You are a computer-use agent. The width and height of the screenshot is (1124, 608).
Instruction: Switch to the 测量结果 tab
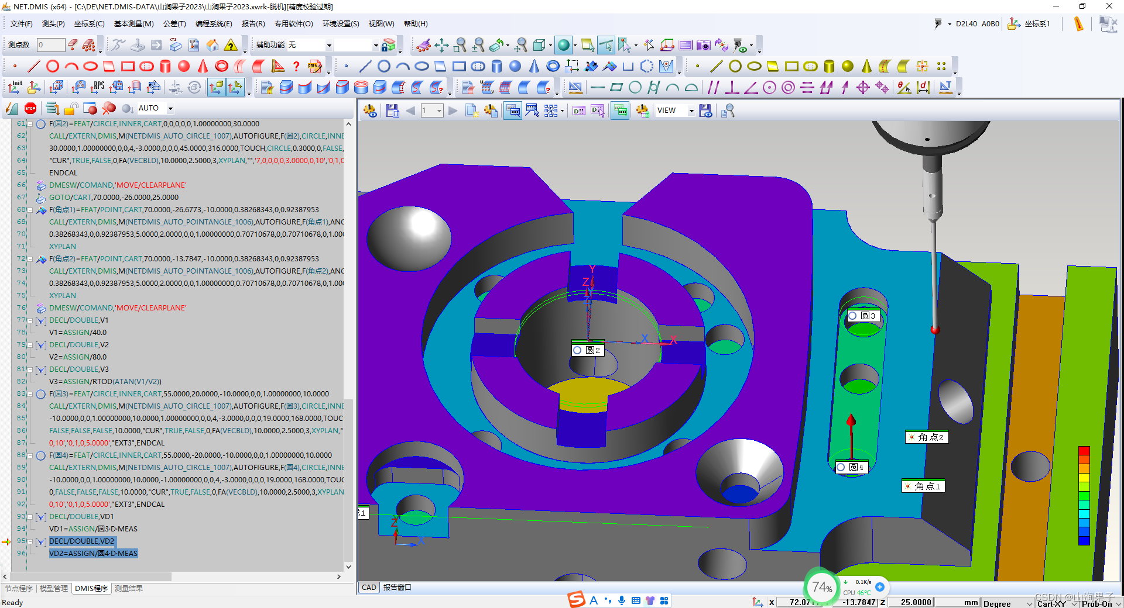click(129, 588)
